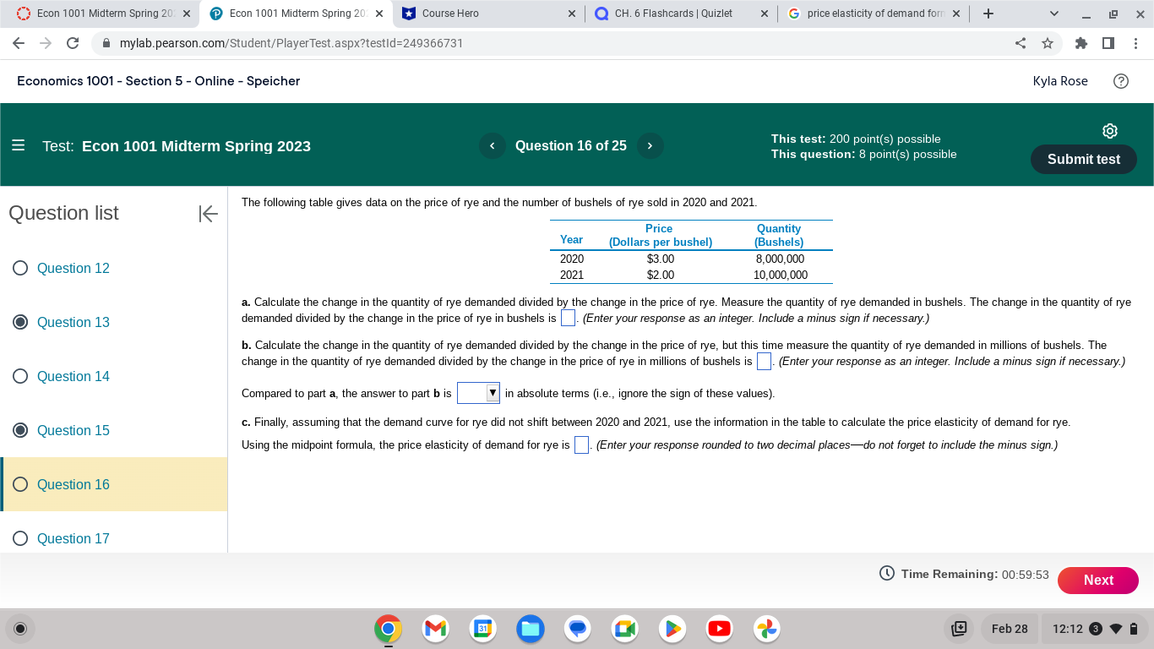Viewport: 1154px width, 649px height.
Task: Open the tab search chevron
Action: click(1053, 14)
